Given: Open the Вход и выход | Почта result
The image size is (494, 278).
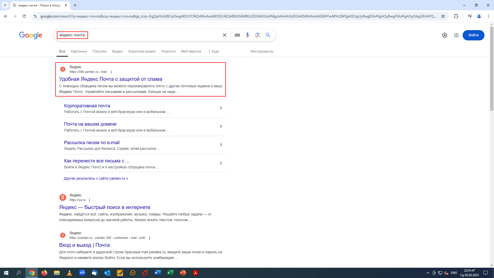Looking at the screenshot, I should click(x=84, y=245).
